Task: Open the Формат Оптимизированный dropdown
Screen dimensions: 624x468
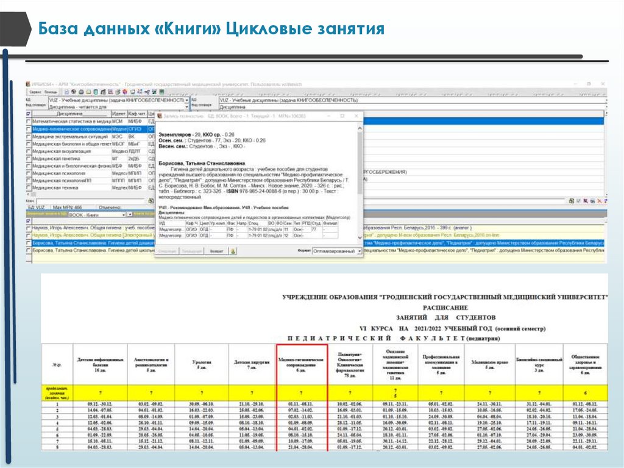Action: tap(359, 251)
